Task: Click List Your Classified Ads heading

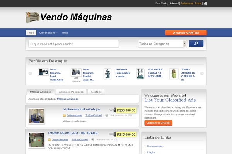Action: coord(170,100)
